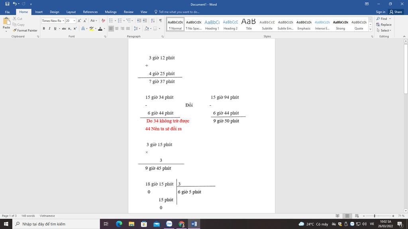Open Change Case dropdown
The width and height of the screenshot is (408, 229).
point(93,21)
